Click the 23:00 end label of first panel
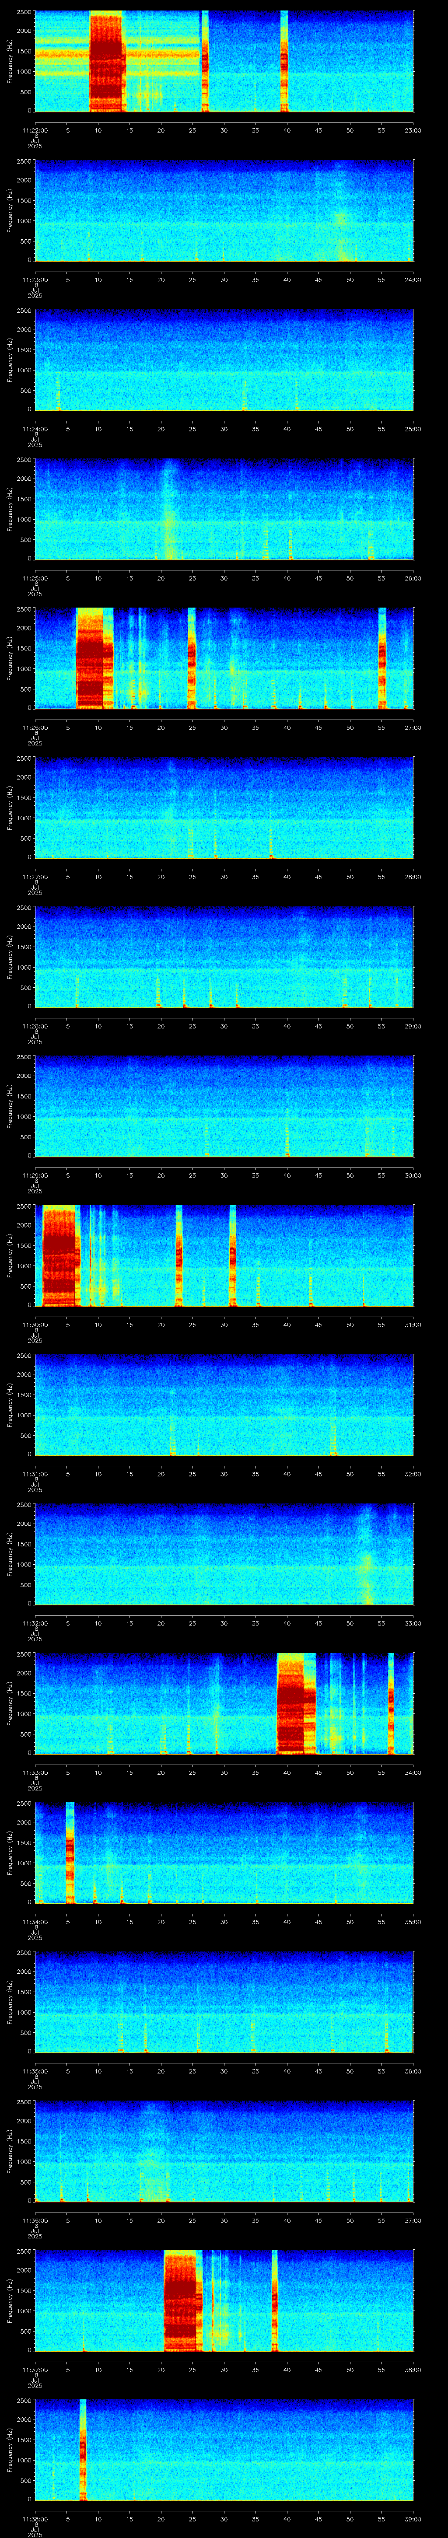This screenshot has width=448, height=2538. tap(413, 130)
